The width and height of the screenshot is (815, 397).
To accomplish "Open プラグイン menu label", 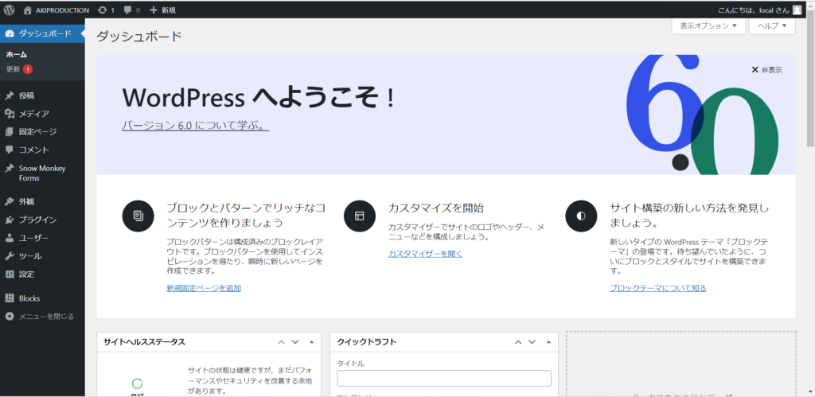I will tap(38, 220).
